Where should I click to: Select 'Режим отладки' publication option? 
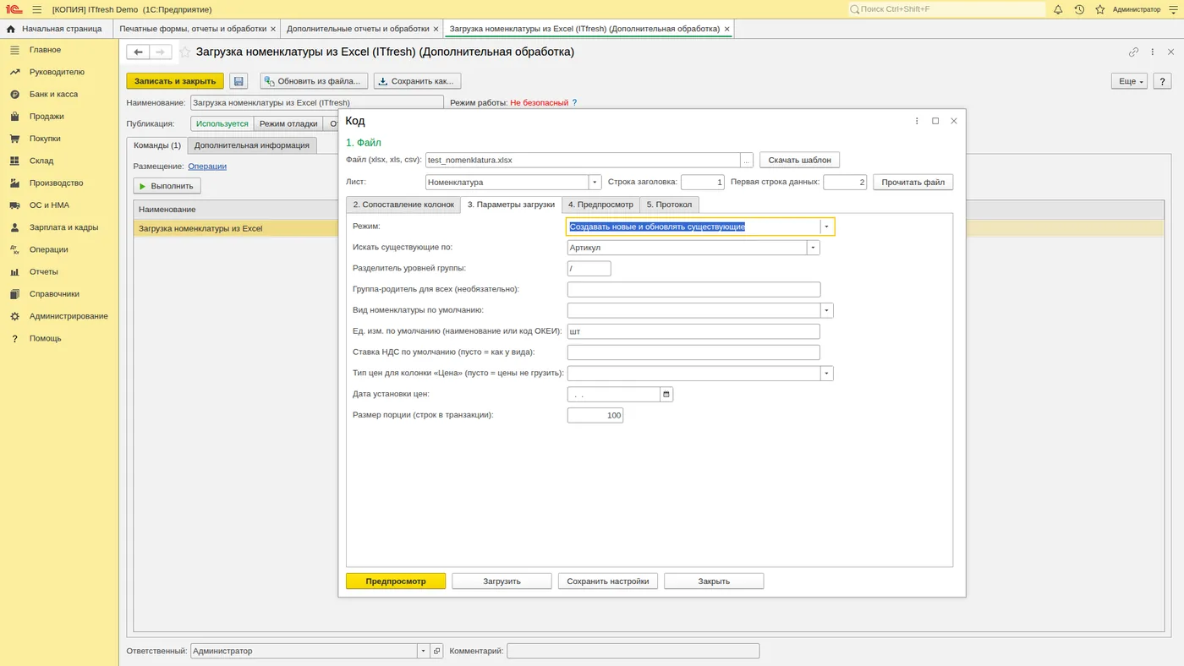coord(288,123)
